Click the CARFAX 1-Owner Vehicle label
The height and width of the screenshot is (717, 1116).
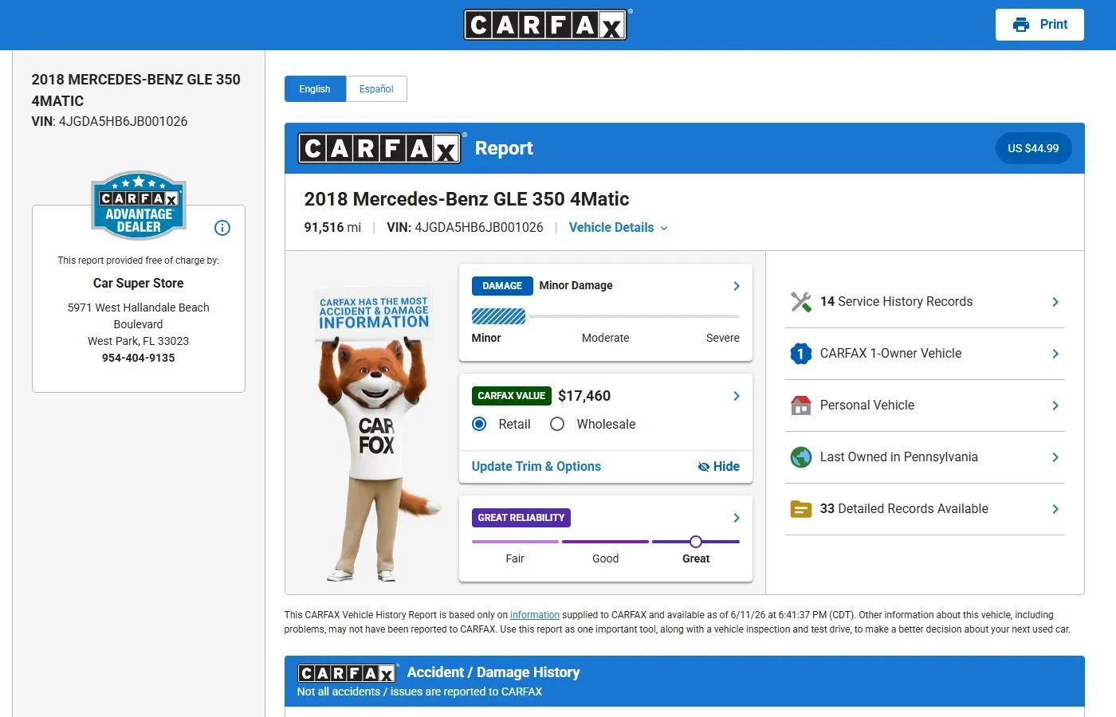click(891, 354)
